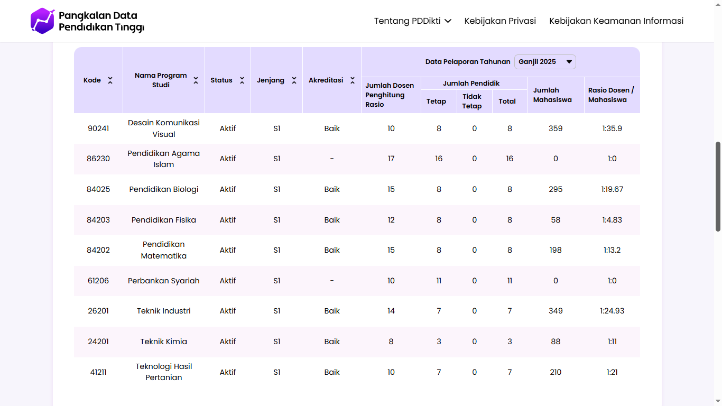Viewport: 722px width, 406px height.
Task: Click the code 26201 cell
Action: coord(98,311)
